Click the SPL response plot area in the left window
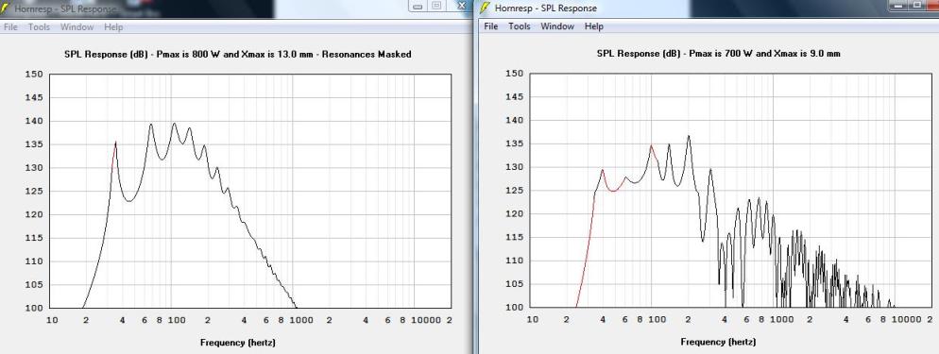939x354 pixels. coord(249,191)
